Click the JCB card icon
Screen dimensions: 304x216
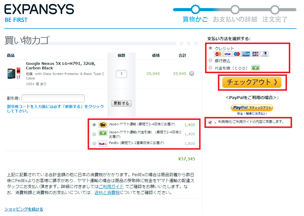click(x=255, y=54)
